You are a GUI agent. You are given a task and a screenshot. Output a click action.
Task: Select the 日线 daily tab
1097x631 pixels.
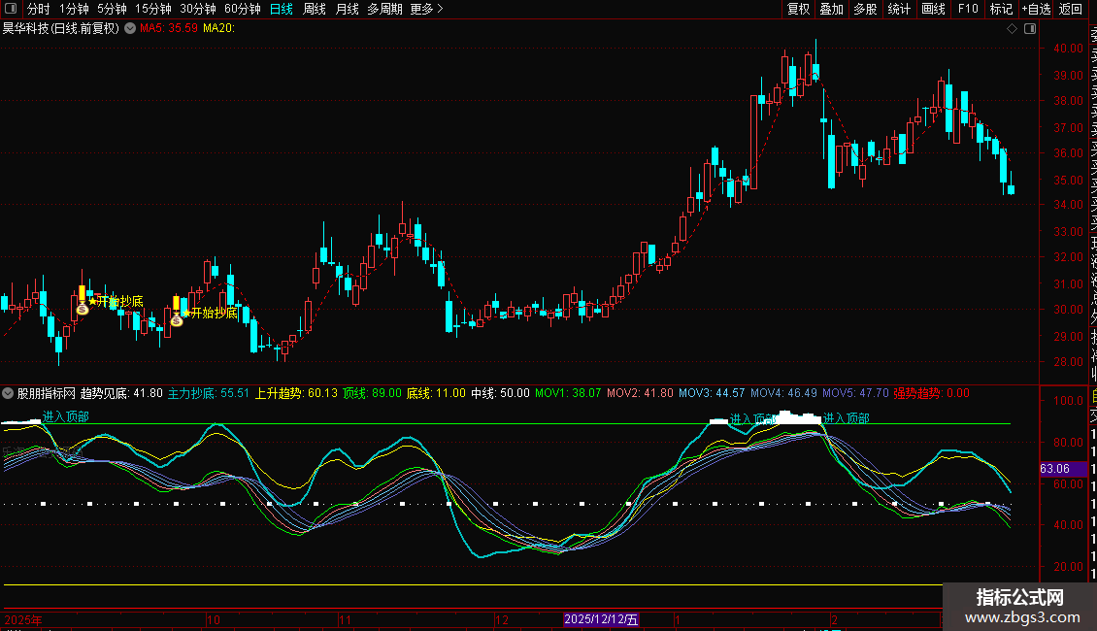282,9
